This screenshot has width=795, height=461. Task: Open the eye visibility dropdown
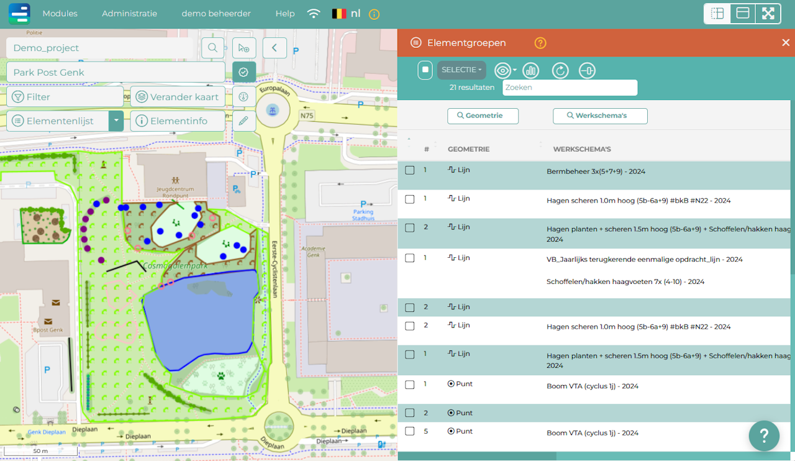click(x=506, y=70)
